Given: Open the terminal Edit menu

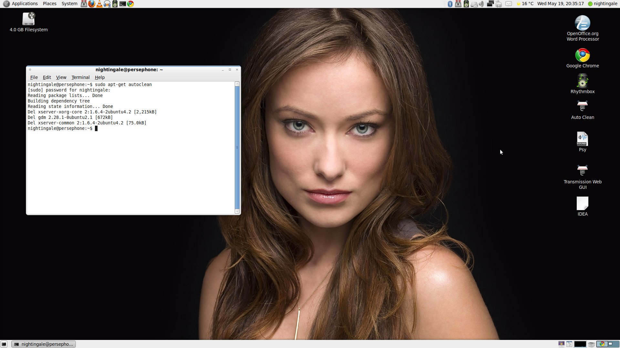Looking at the screenshot, I should tap(47, 77).
